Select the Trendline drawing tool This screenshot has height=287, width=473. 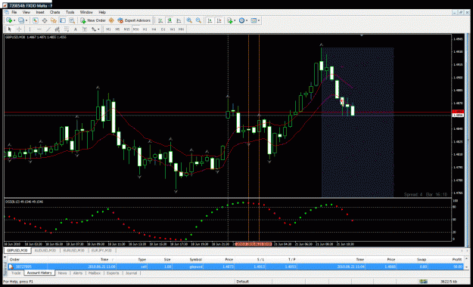48,29
